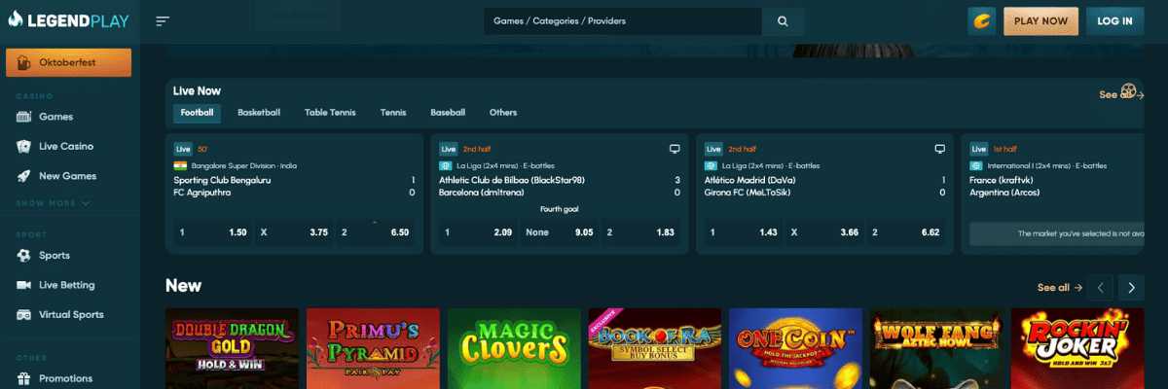
Task: Open New Games rocket icon
Action: 24,176
